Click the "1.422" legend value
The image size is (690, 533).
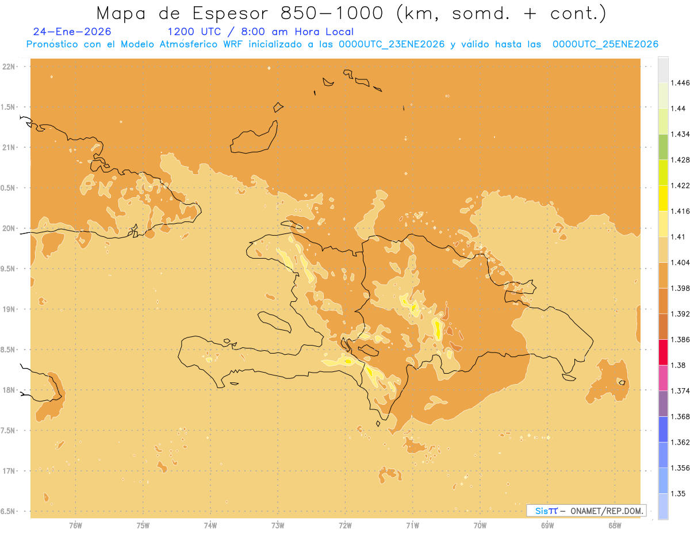pyautogui.click(x=680, y=185)
